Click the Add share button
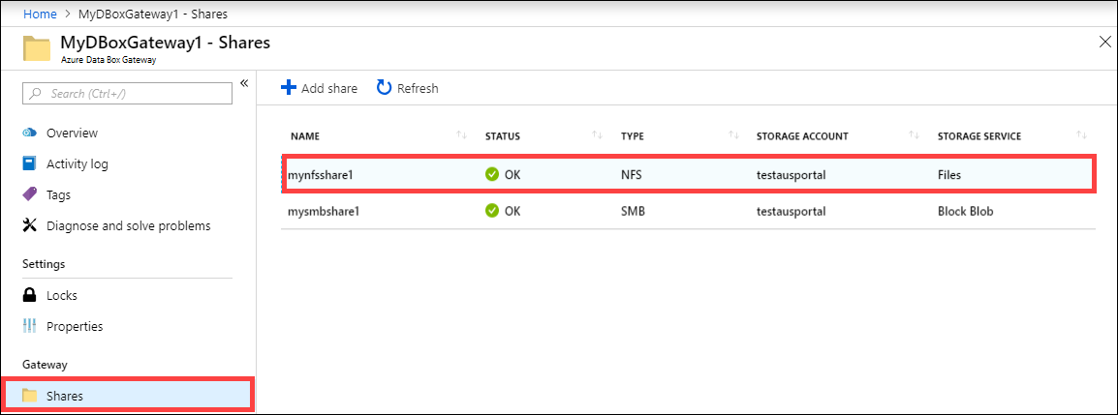Image resolution: width=1118 pixels, height=415 pixels. coord(320,88)
